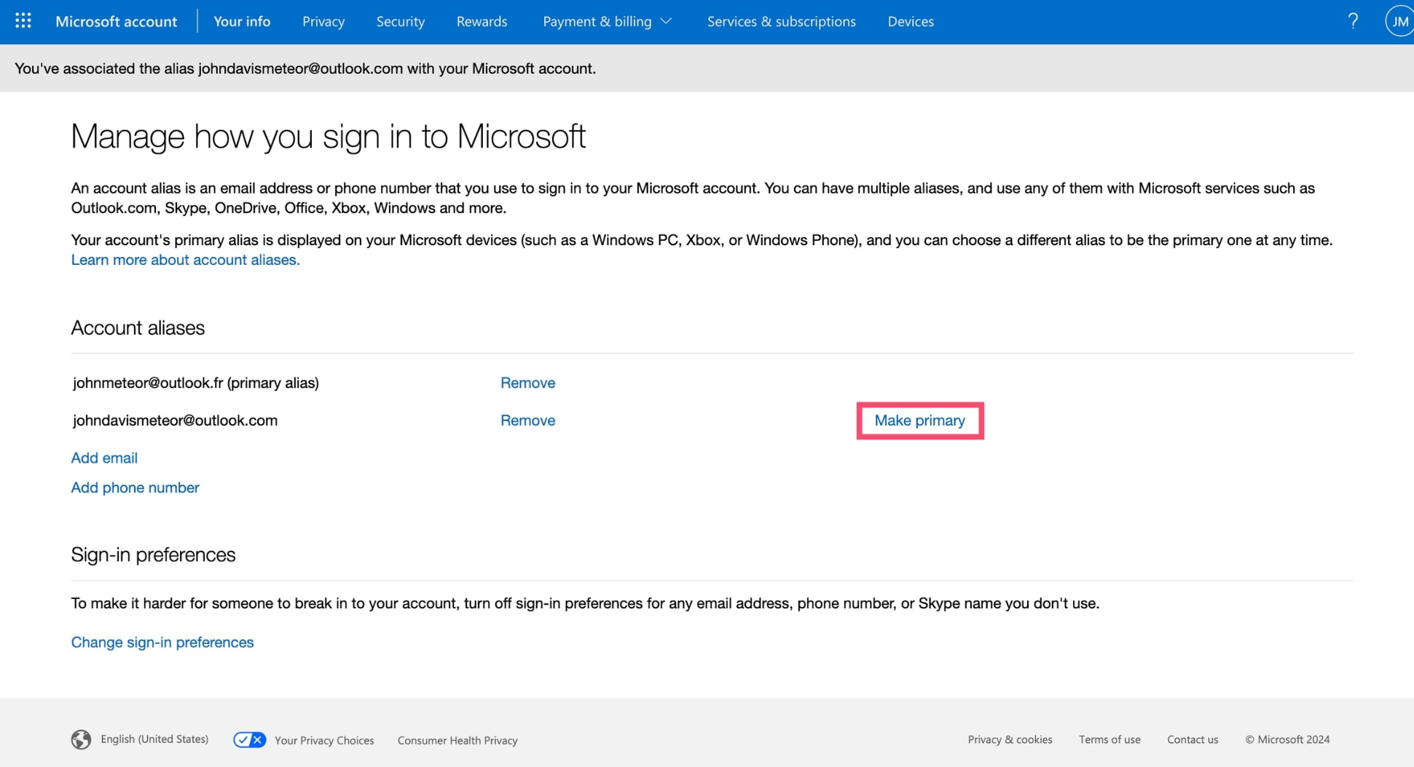Switch to the Security tab
Image resolution: width=1414 pixels, height=767 pixels.
click(x=400, y=21)
